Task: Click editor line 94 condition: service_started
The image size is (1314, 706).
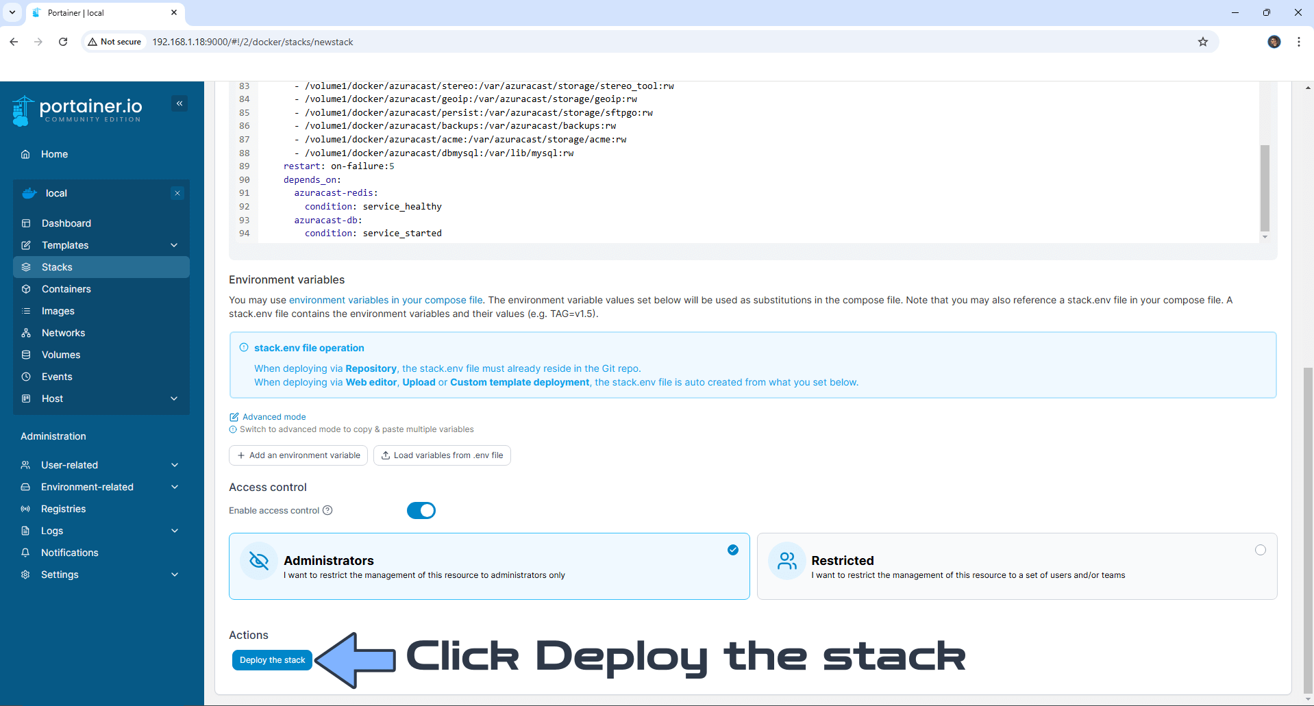Action: pyautogui.click(x=373, y=234)
